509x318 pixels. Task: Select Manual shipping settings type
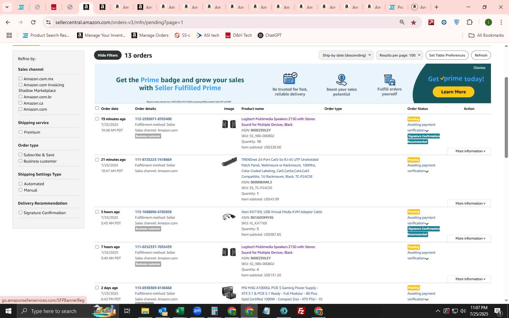21,190
